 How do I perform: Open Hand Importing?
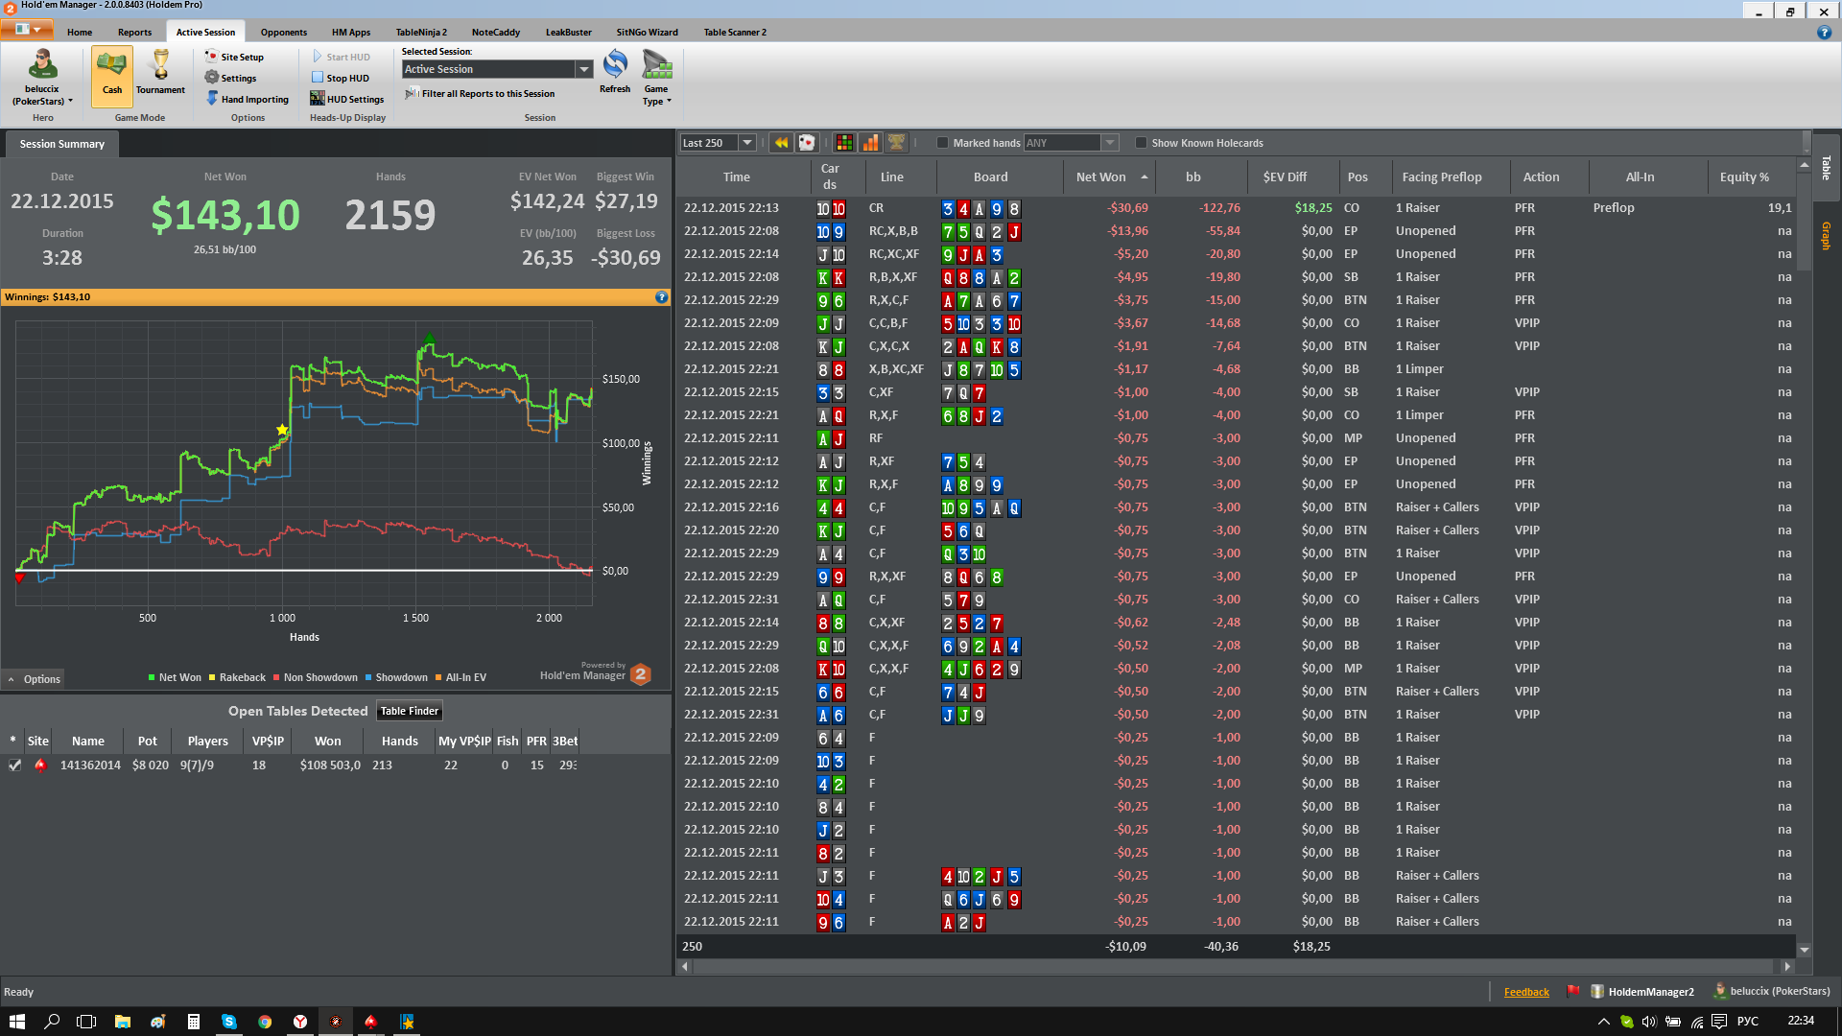point(247,99)
